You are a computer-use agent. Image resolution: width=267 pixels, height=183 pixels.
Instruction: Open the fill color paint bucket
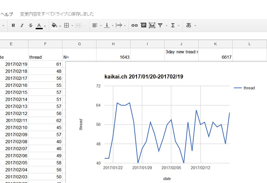click(54, 25)
